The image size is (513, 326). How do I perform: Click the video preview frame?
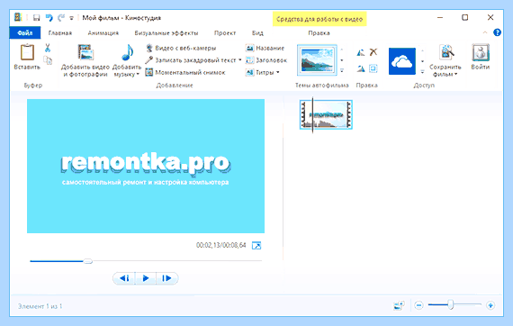(x=146, y=166)
